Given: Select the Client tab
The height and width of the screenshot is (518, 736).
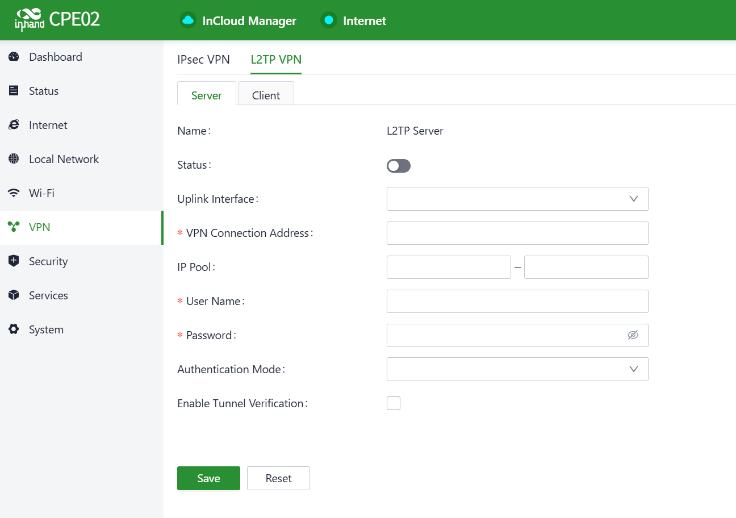Looking at the screenshot, I should pyautogui.click(x=266, y=95).
